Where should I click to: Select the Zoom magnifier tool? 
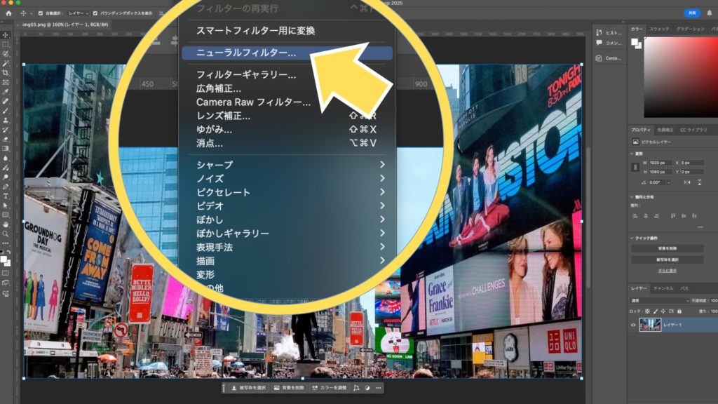click(x=5, y=234)
